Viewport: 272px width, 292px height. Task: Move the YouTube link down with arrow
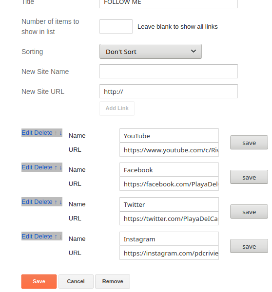(60, 133)
